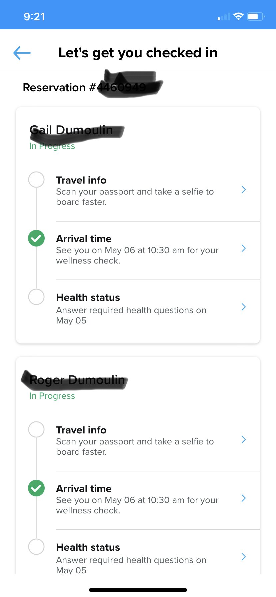Open first traveler's Arrival time chevron
The height and width of the screenshot is (597, 276).
tap(244, 248)
